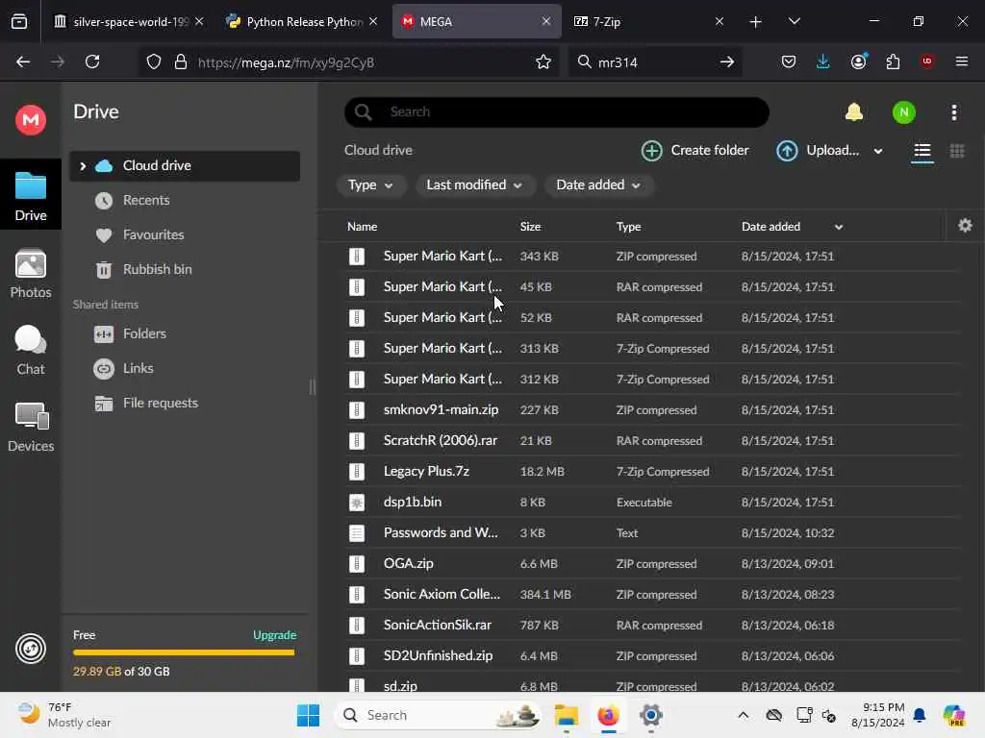The height and width of the screenshot is (738, 985).
Task: Open Firefox View icon
Action: point(19,22)
